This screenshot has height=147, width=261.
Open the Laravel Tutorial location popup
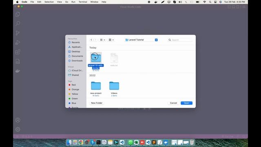142,40
